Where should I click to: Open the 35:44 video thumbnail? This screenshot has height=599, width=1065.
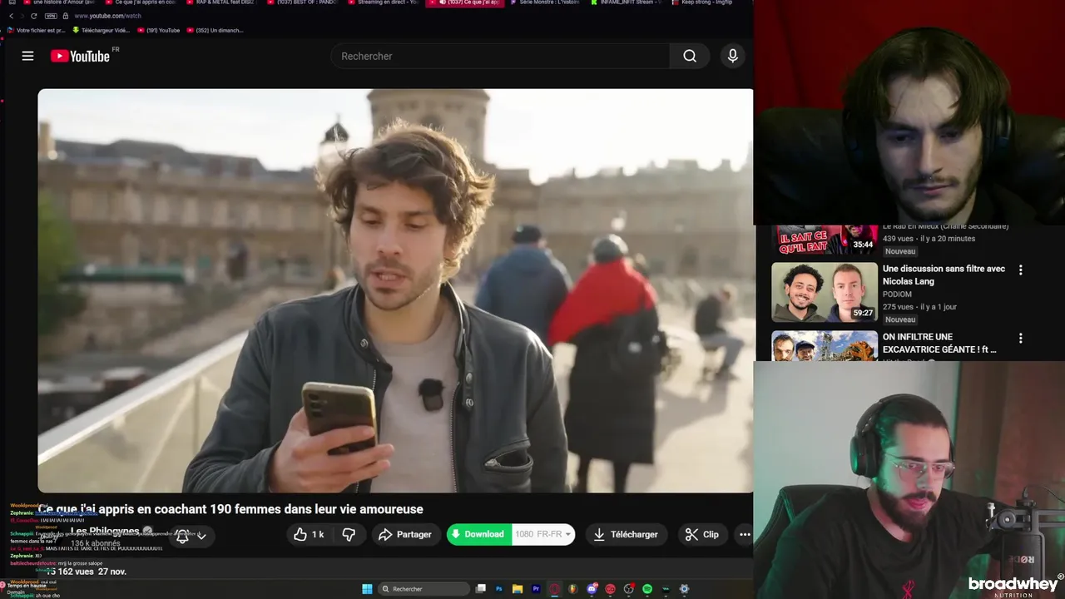[825, 240]
